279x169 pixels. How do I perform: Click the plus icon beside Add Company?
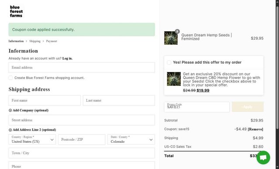pos(10,110)
